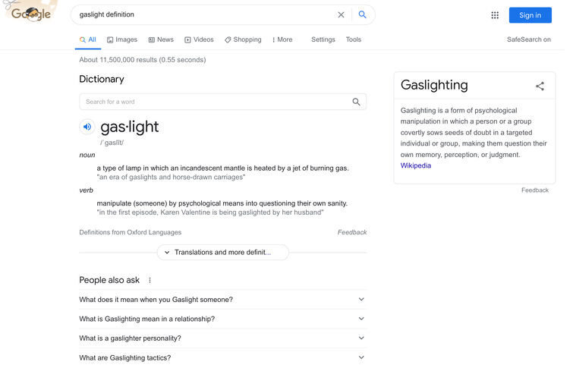Click the Search for a word field

point(217,103)
